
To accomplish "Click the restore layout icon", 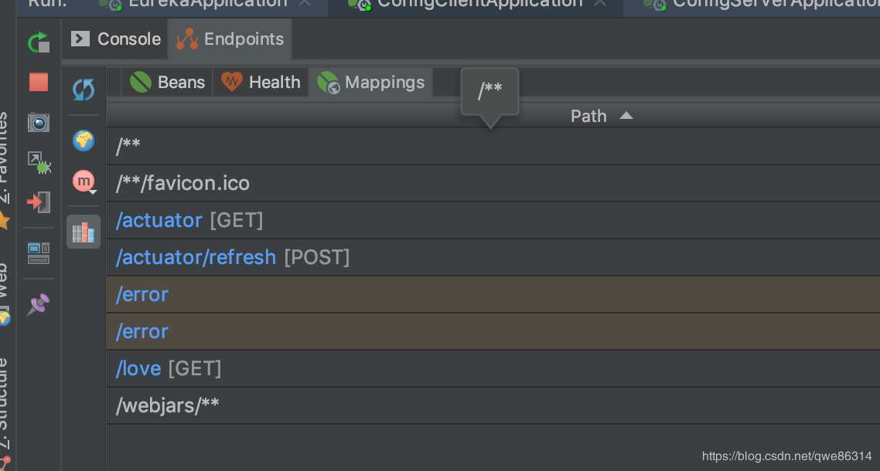I will [39, 252].
